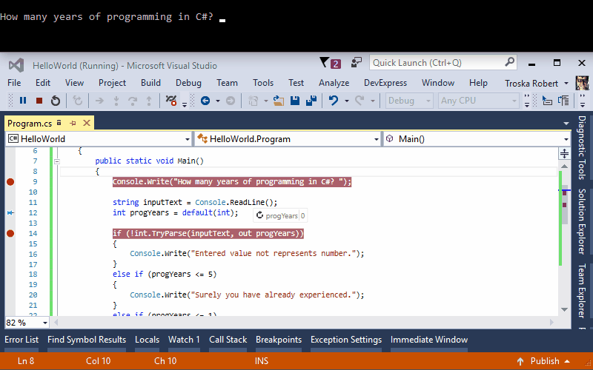Click the Step Out arrow icon

tap(149, 101)
